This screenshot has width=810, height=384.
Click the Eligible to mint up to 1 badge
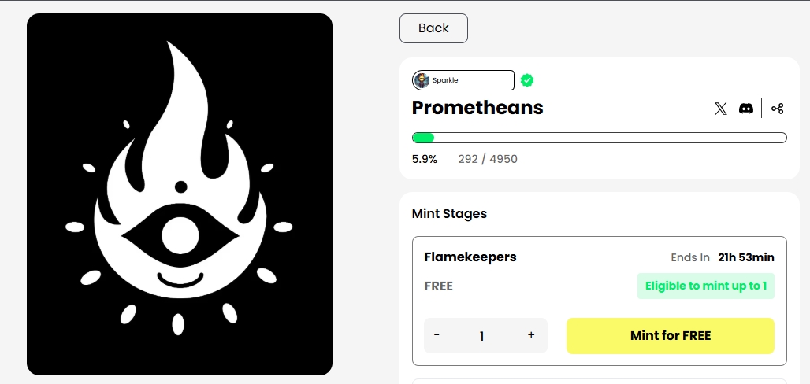pyautogui.click(x=706, y=286)
